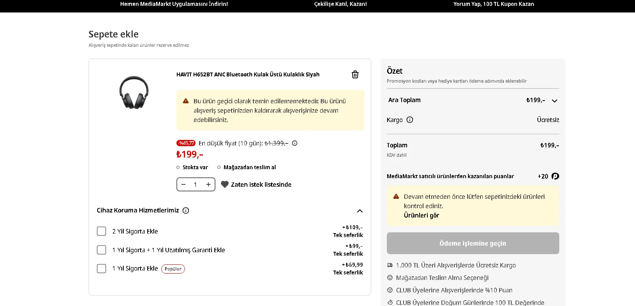
Task: Click the quantity field showing 1
Action: coord(196,184)
